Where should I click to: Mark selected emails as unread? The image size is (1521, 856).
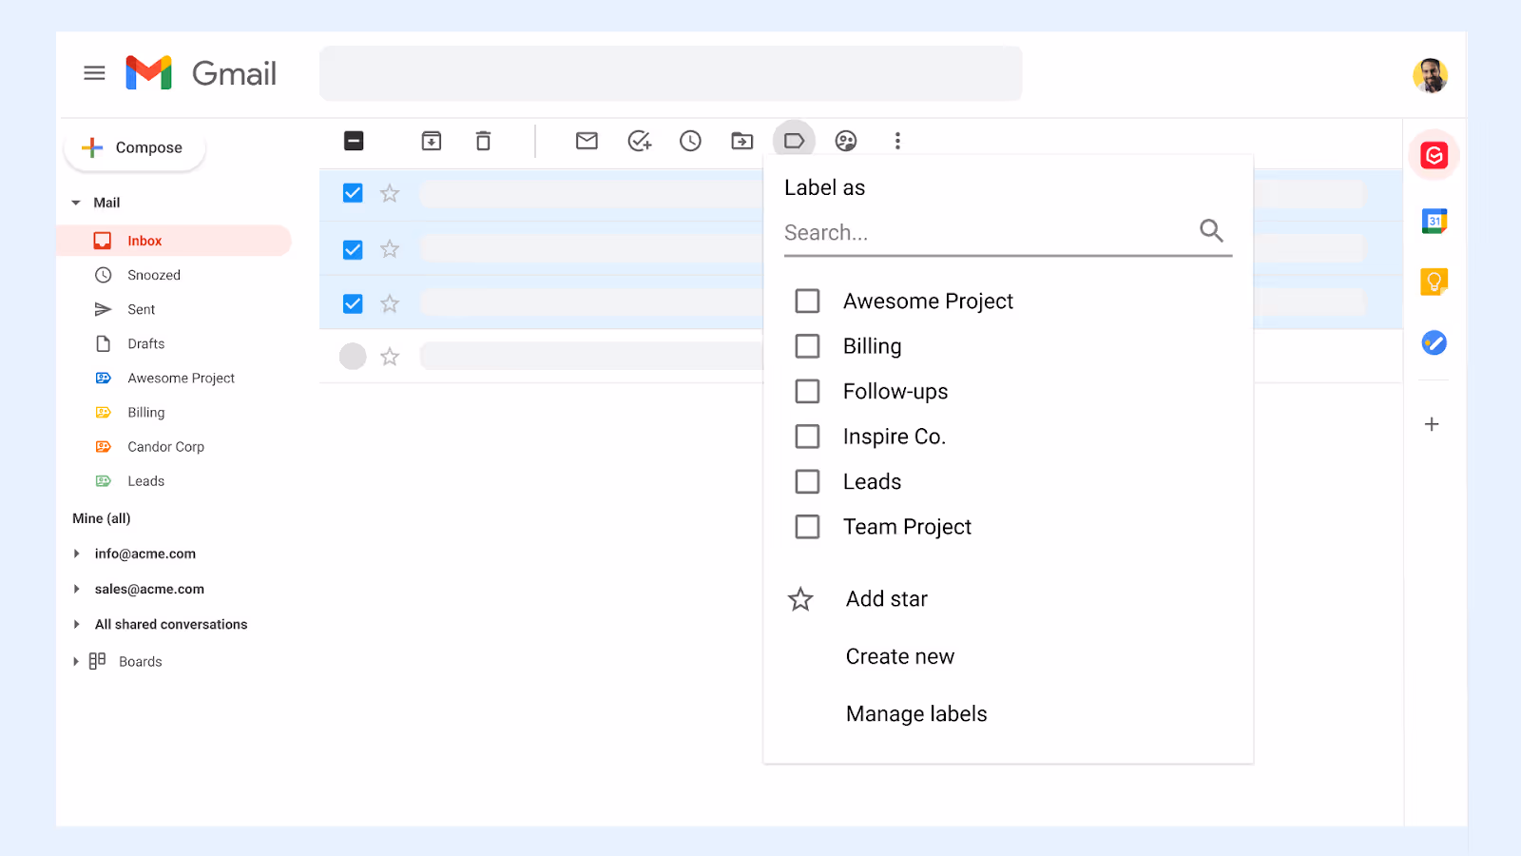[587, 141]
